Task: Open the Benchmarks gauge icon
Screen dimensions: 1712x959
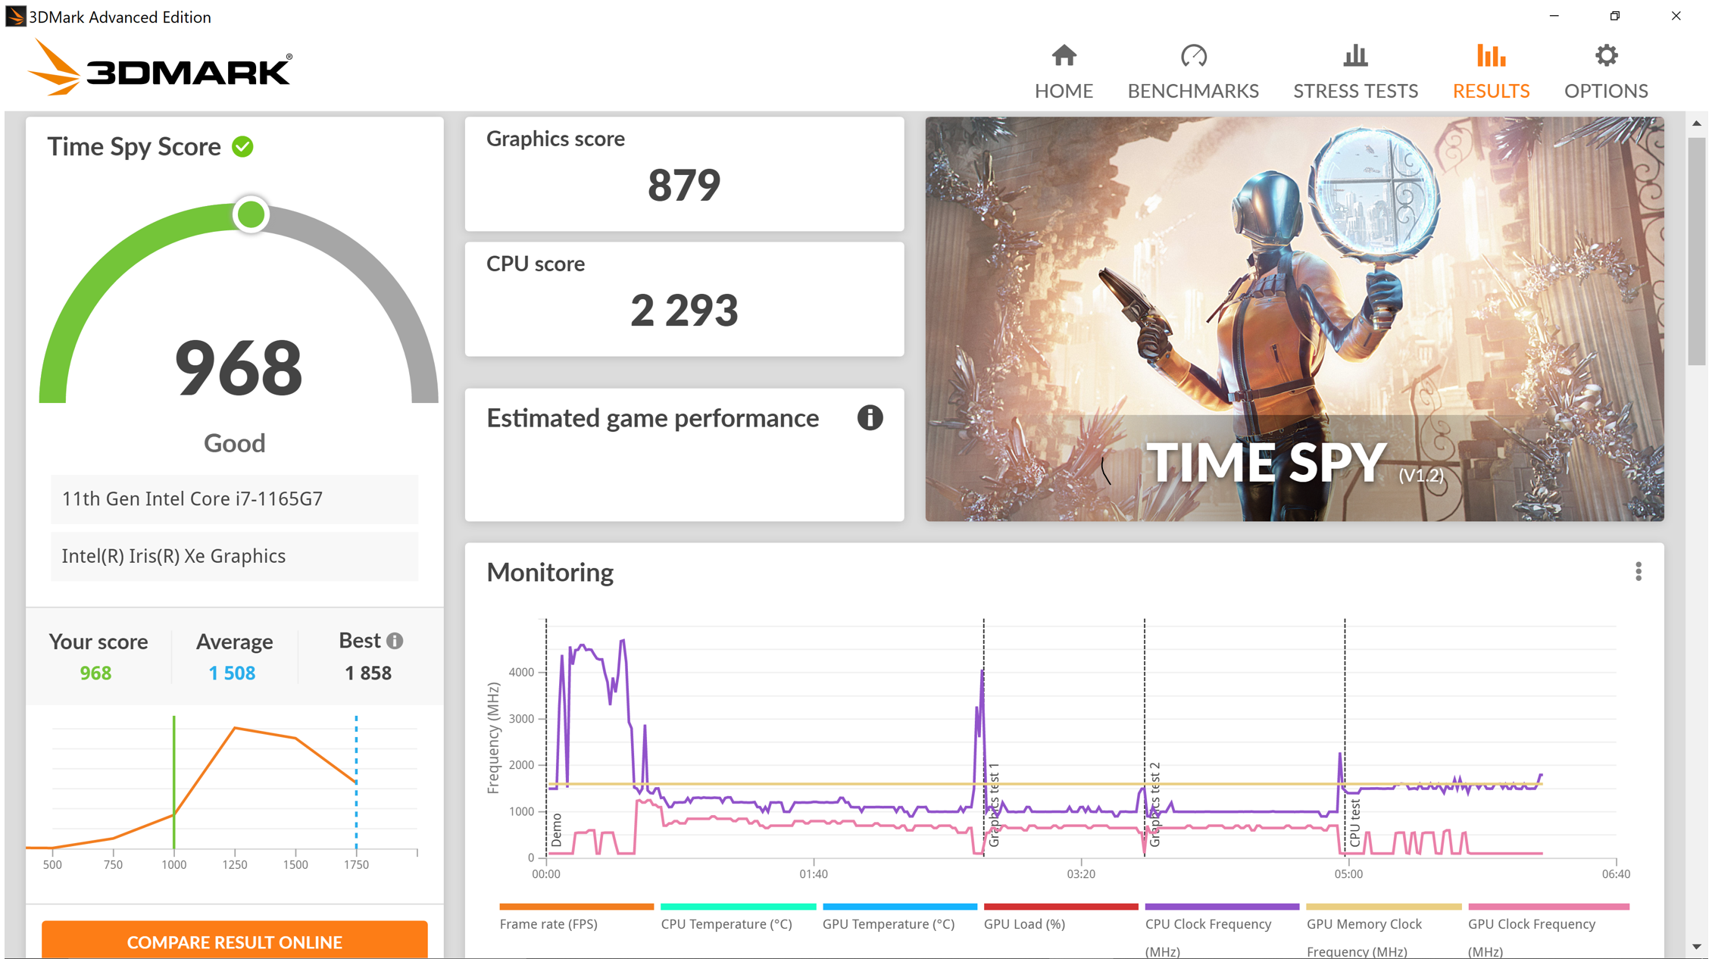Action: pos(1193,55)
